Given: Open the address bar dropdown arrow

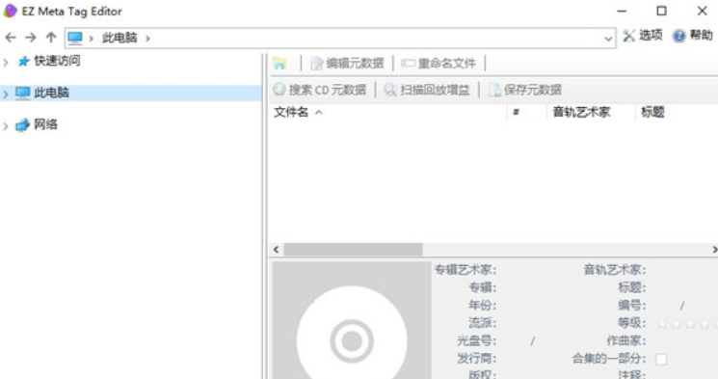Looking at the screenshot, I should 608,39.
